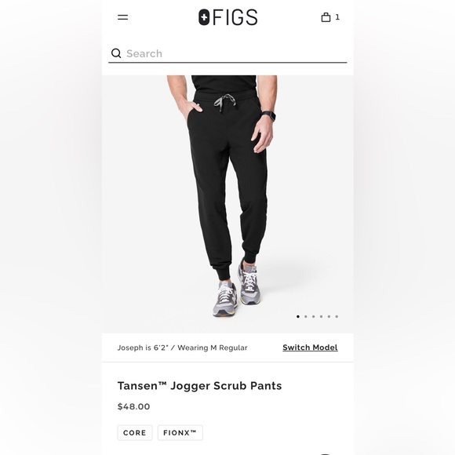
Task: Go to fifth carousel image dot
Action: pos(329,317)
